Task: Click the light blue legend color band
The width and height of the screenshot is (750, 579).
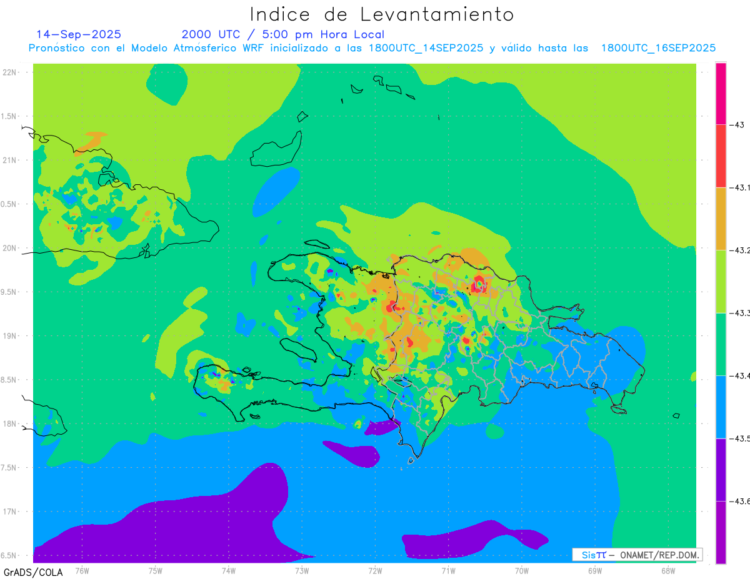Action: coord(721,407)
